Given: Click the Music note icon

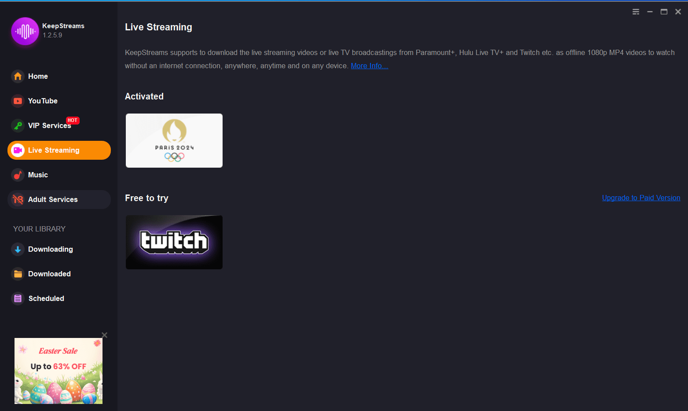Looking at the screenshot, I should [18, 175].
